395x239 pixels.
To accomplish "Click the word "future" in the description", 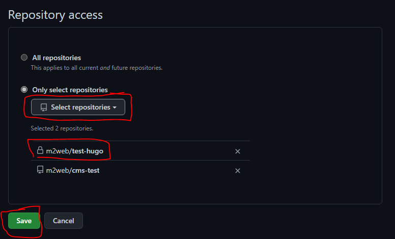I will [120, 68].
